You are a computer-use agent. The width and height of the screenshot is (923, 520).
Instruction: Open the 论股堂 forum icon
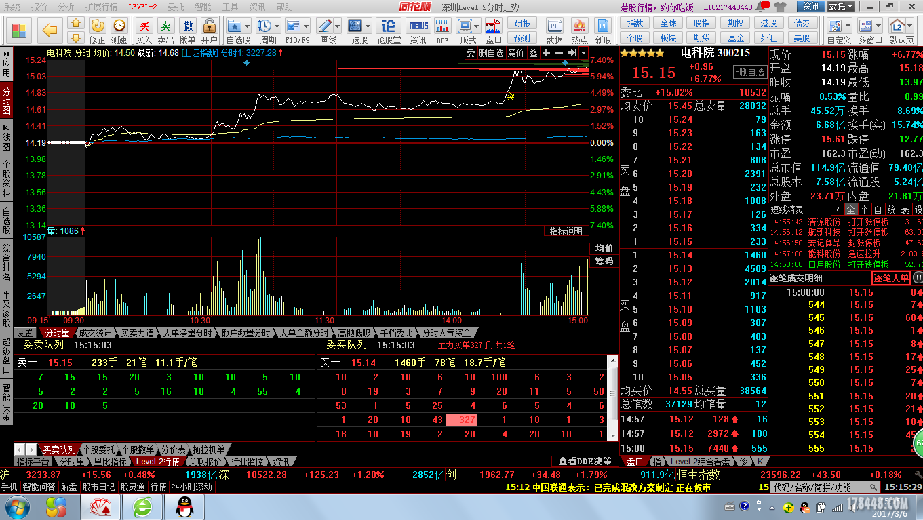tap(389, 31)
